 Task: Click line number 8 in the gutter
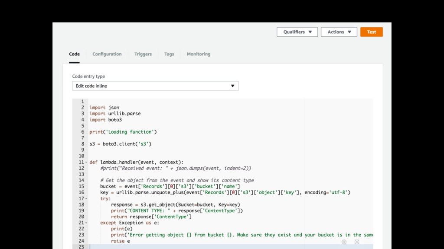point(83,144)
